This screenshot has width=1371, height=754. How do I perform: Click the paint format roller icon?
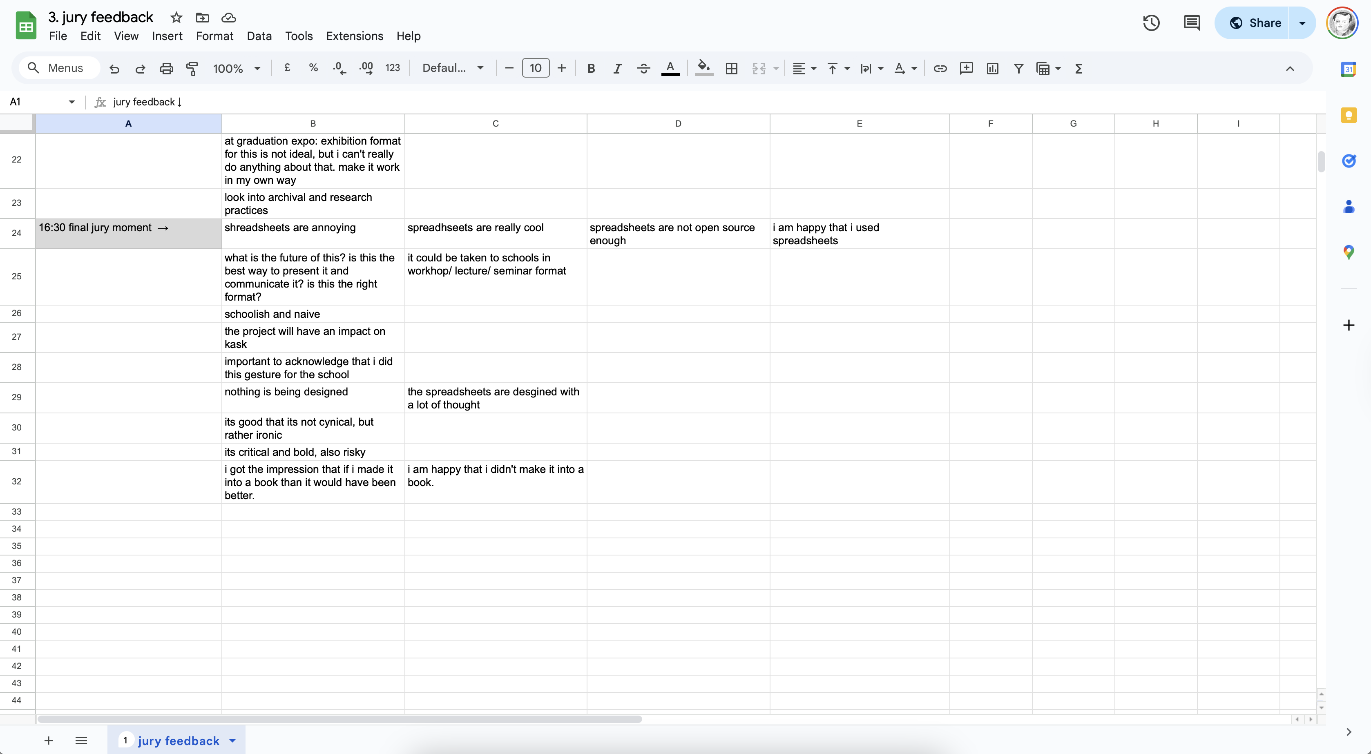[x=192, y=68]
